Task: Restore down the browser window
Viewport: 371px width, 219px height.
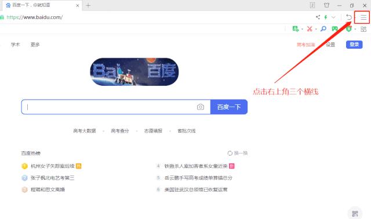Action: pos(352,5)
